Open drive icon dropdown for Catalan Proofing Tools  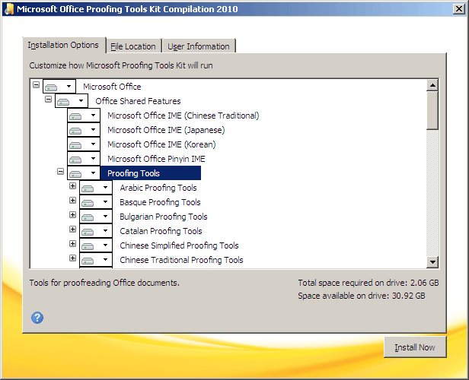[x=96, y=231]
